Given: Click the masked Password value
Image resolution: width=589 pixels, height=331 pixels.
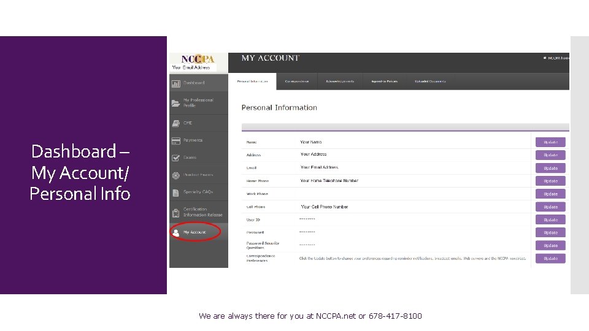Looking at the screenshot, I should [307, 232].
